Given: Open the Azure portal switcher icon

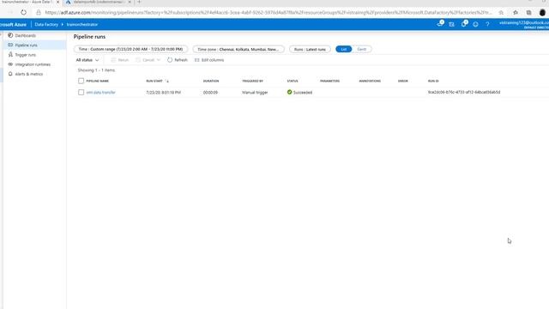Looking at the screenshot, I should 452,24.
